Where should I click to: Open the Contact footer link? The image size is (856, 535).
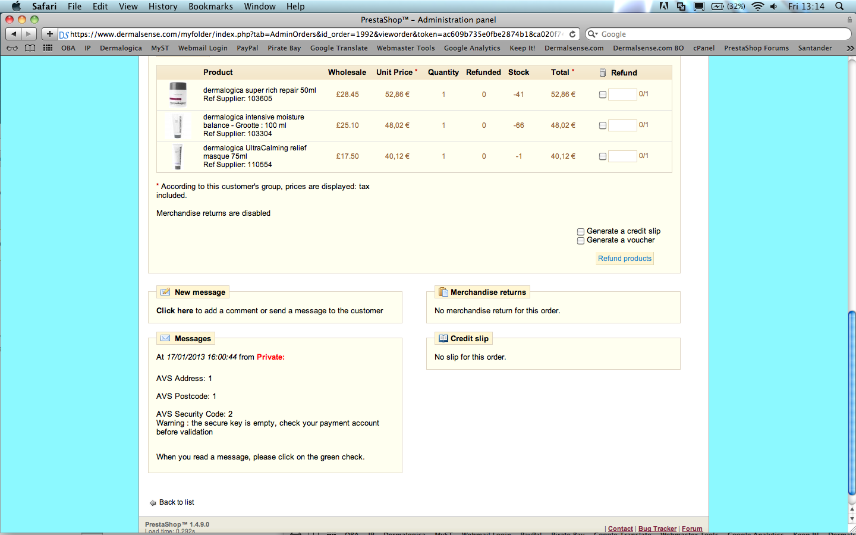pyautogui.click(x=621, y=528)
